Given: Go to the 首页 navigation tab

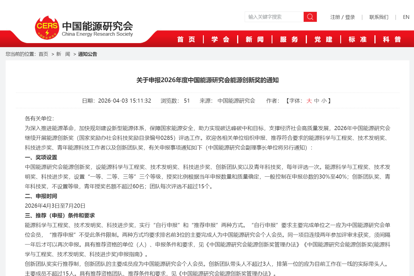Looking at the screenshot, I should (x=186, y=39).
